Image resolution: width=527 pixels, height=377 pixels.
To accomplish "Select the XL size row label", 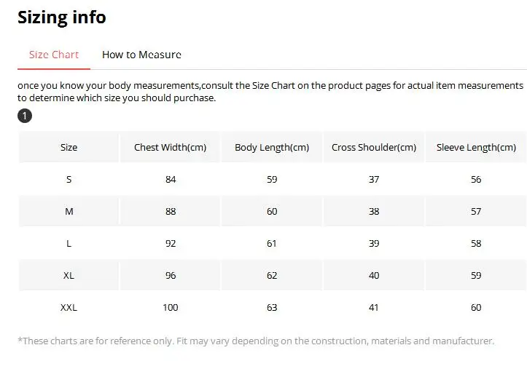I will 69,276.
